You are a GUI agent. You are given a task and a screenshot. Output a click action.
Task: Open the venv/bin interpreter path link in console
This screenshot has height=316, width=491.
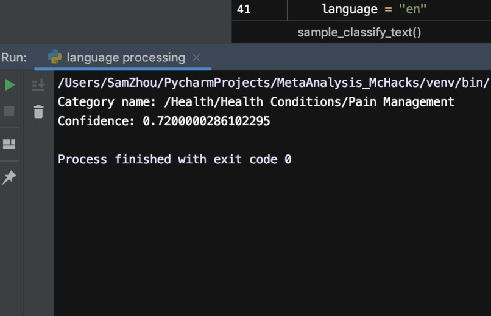[274, 83]
